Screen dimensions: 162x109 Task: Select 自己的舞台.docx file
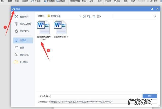tap(61, 29)
